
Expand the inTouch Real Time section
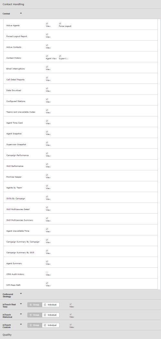click(21, 304)
